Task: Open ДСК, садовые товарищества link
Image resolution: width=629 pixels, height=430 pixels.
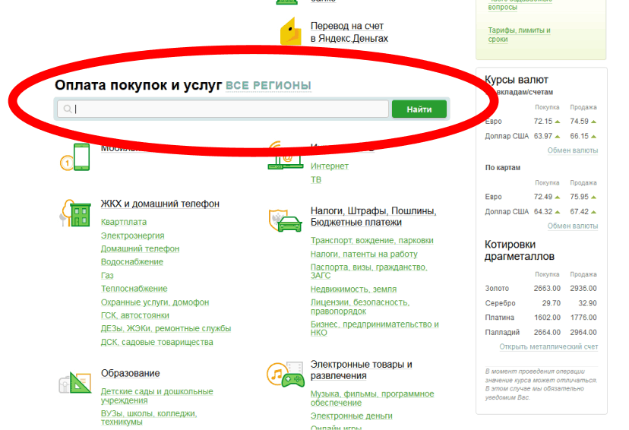Action: [x=156, y=342]
